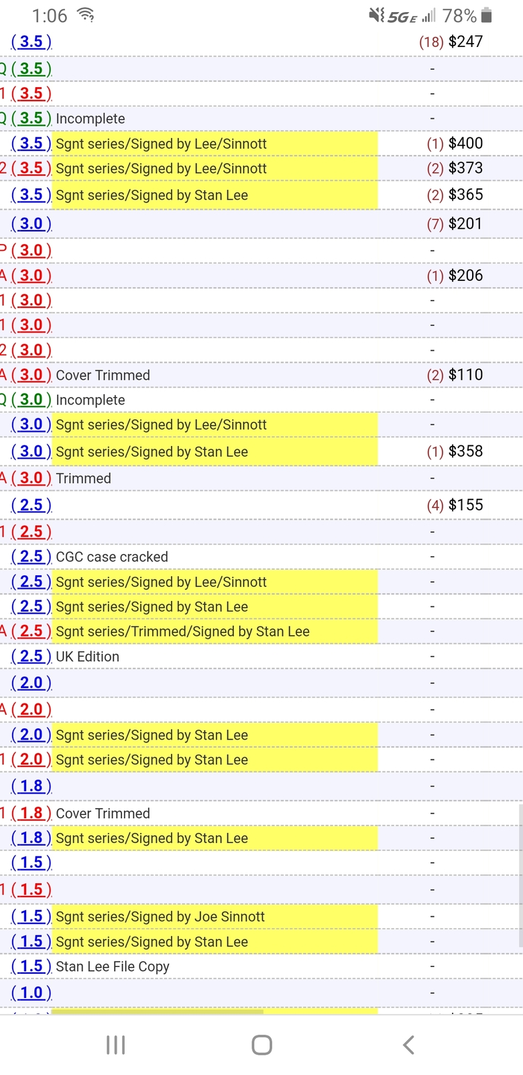Open the 1.5 Signed by Joe Sinnott link
The width and height of the screenshot is (523, 1075).
(x=32, y=917)
